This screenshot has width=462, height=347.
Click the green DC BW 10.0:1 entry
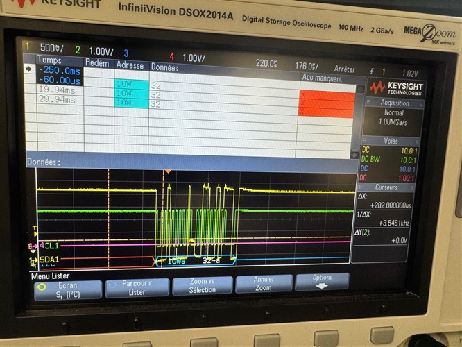coord(388,160)
